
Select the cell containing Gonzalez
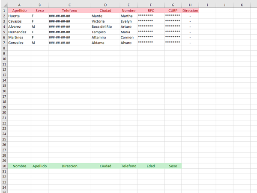[19, 43]
